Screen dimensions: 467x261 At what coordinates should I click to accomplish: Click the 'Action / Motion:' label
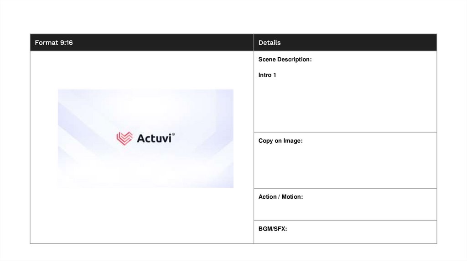[x=280, y=196]
